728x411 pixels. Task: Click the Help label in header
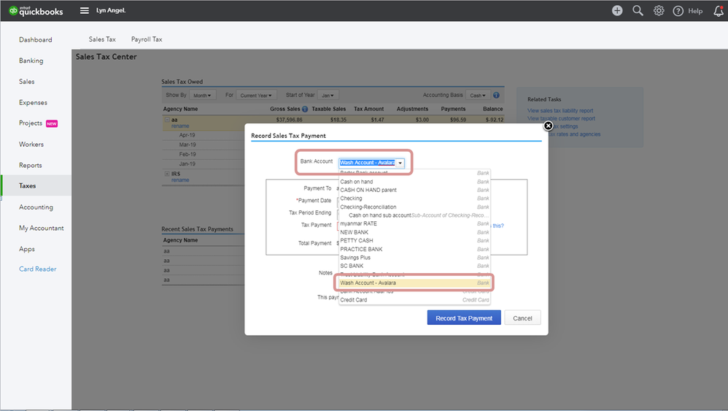[695, 11]
